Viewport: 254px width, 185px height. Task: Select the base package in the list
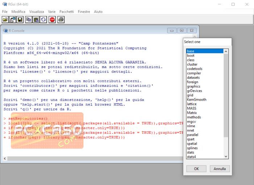click(205, 51)
